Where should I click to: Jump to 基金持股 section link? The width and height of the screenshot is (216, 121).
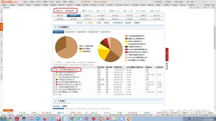click(x=128, y=23)
